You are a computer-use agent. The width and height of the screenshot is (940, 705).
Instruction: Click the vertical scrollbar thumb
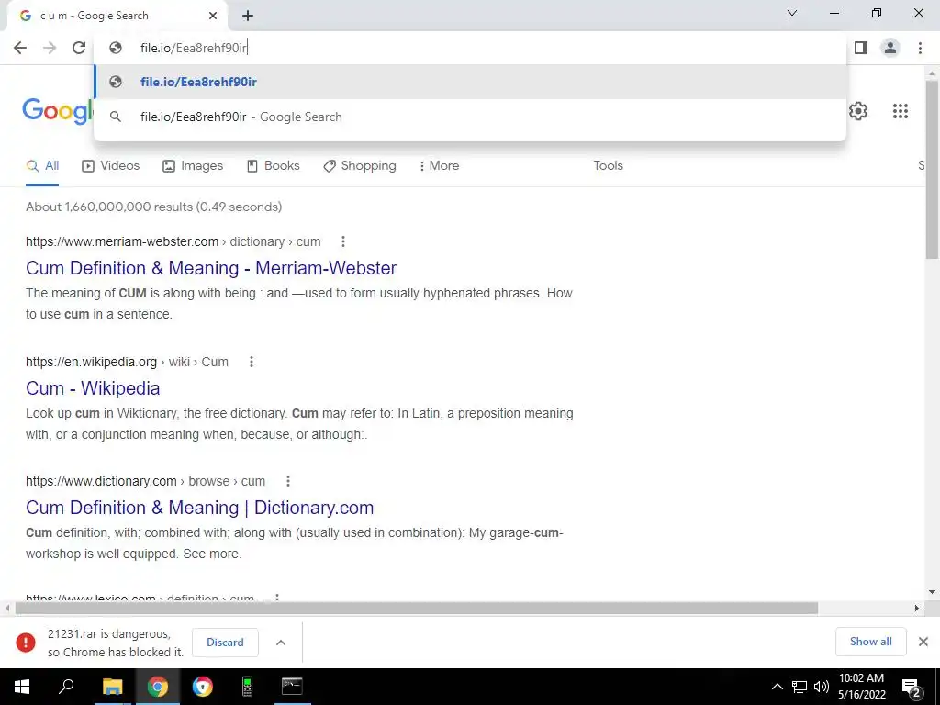[x=933, y=170]
